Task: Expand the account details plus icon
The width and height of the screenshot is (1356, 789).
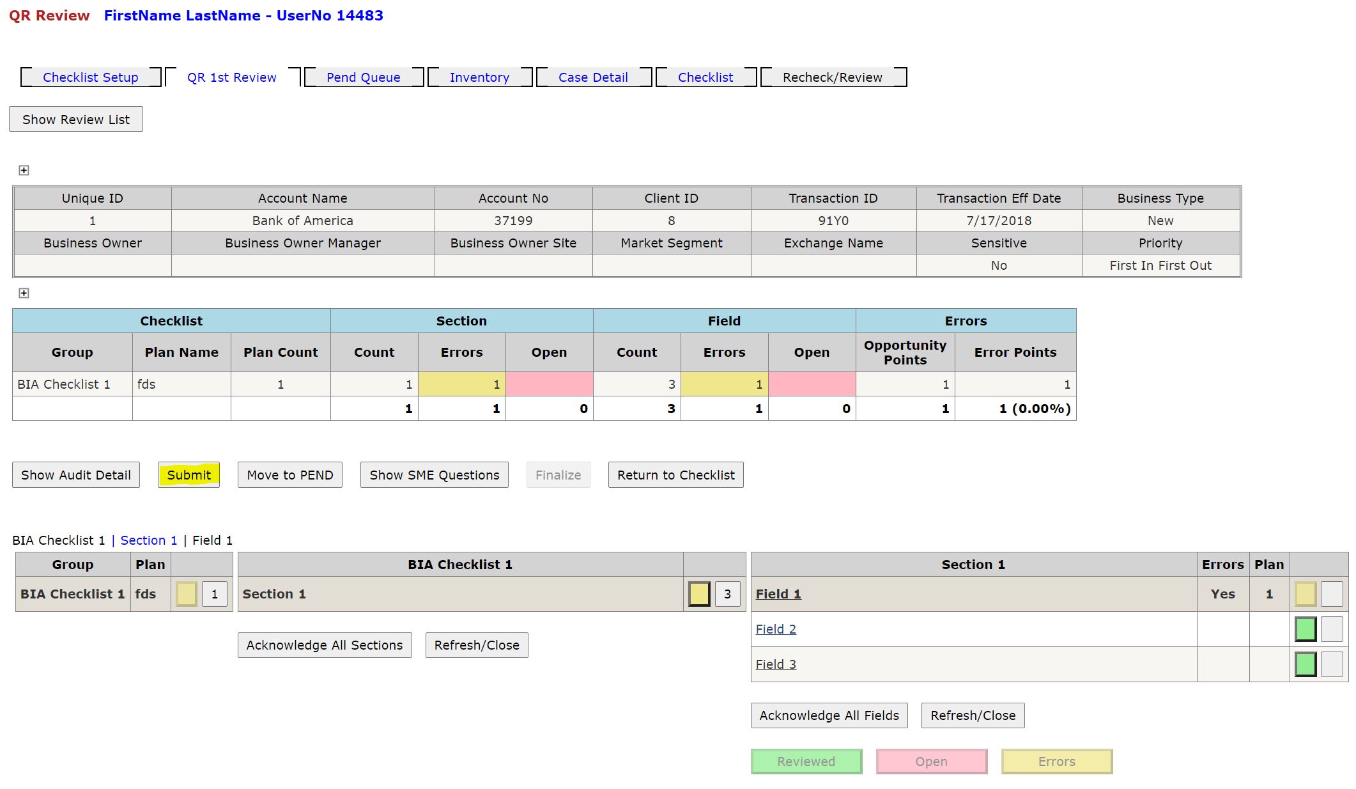Action: (x=24, y=170)
